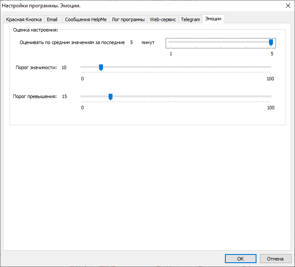
Task: Select the Сообщения HelpMe tab
Action: coord(86,19)
